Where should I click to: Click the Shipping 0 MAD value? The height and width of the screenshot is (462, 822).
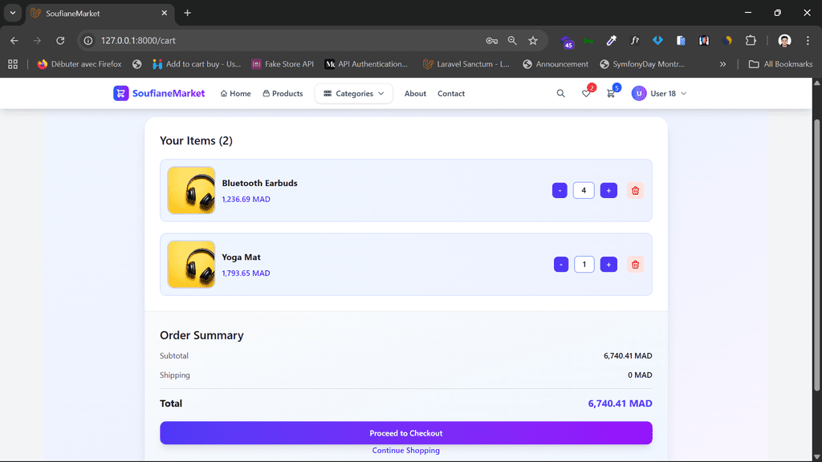(640, 375)
